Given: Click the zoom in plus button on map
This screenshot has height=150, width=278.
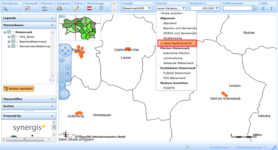Looking at the screenshot, I should (62, 60).
